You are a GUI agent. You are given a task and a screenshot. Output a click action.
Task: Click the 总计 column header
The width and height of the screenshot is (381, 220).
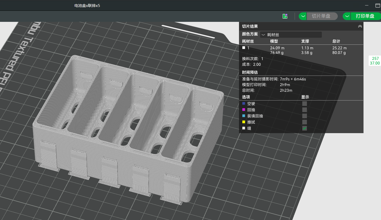[x=336, y=41]
